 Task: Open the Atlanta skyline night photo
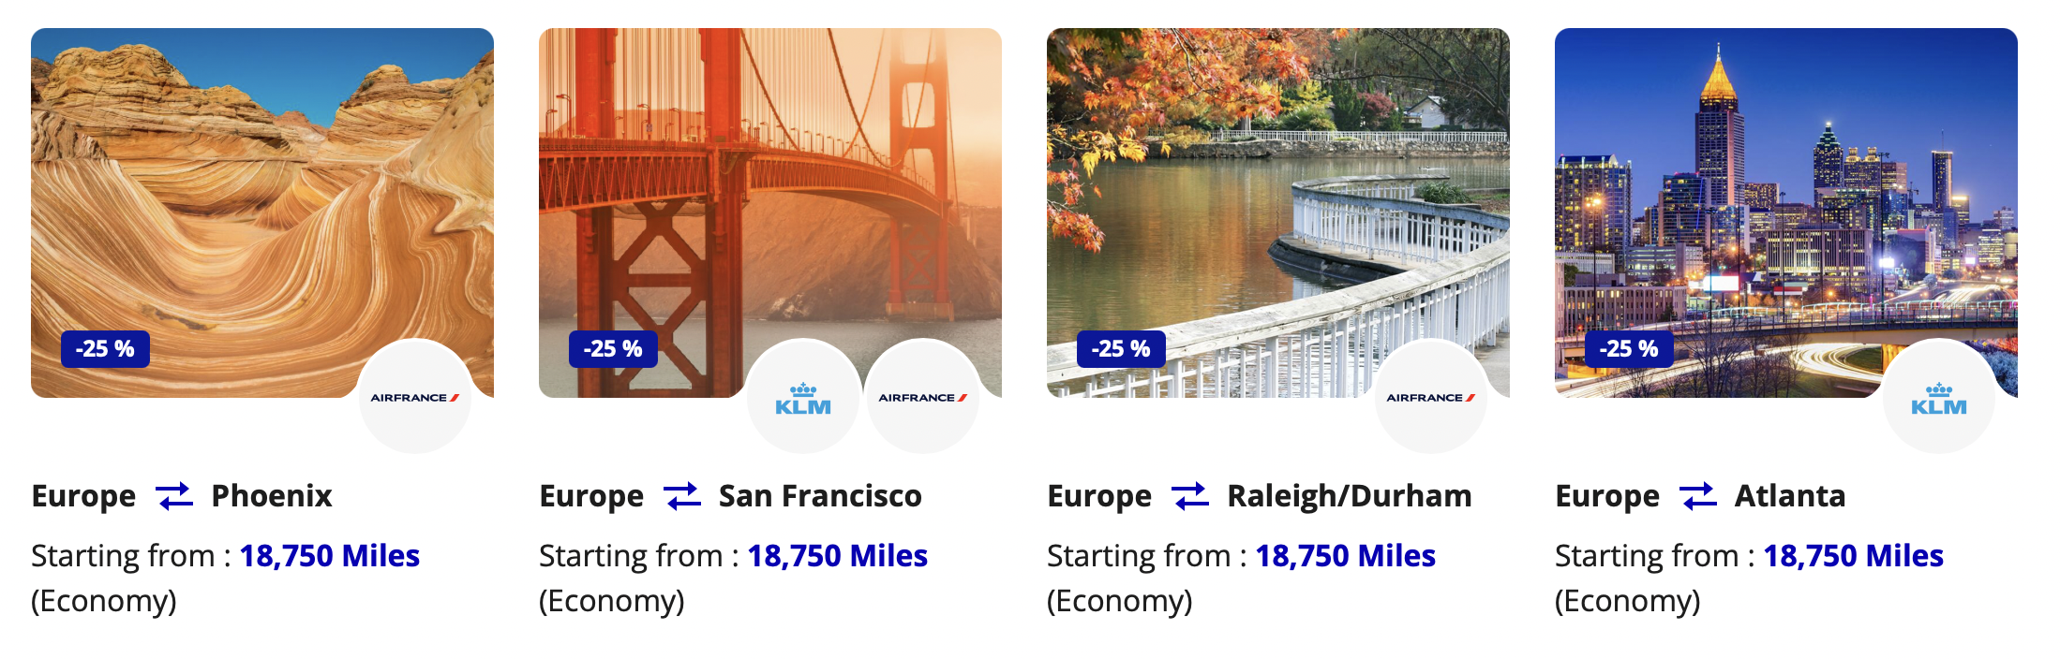pos(1786,187)
